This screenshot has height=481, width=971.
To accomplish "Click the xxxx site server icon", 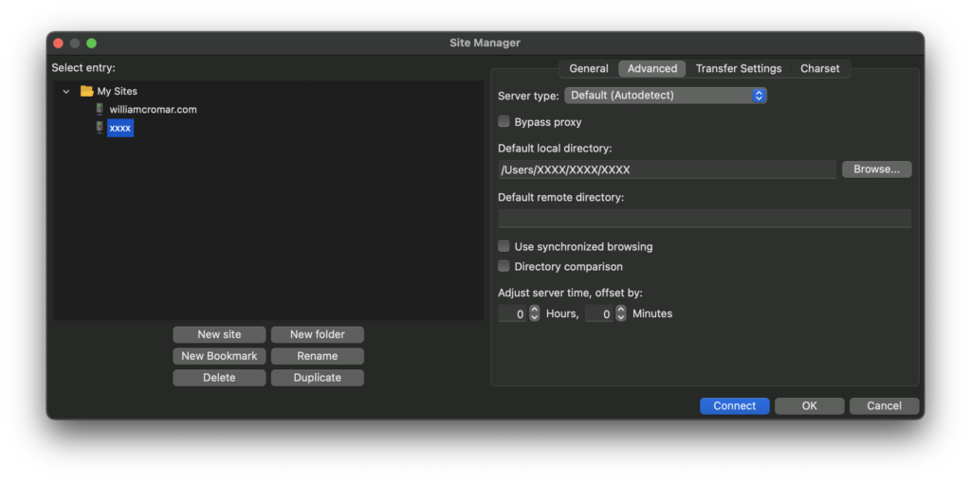I will pyautogui.click(x=100, y=128).
